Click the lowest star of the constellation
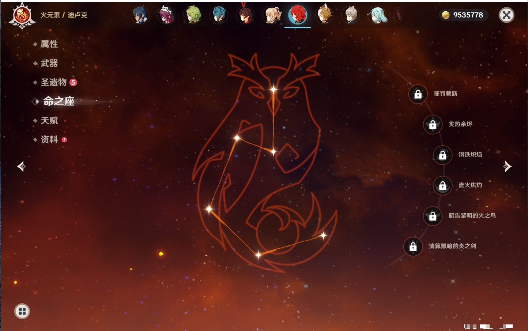This screenshot has height=331, width=528. pos(259,255)
